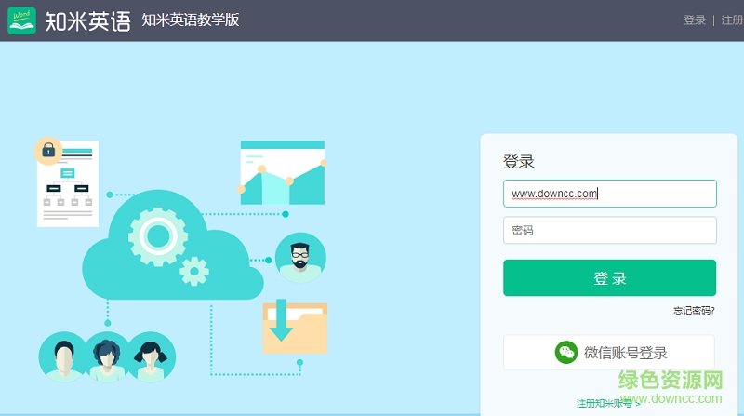
Task: Click the large gear on the cloud
Action: coord(157,236)
